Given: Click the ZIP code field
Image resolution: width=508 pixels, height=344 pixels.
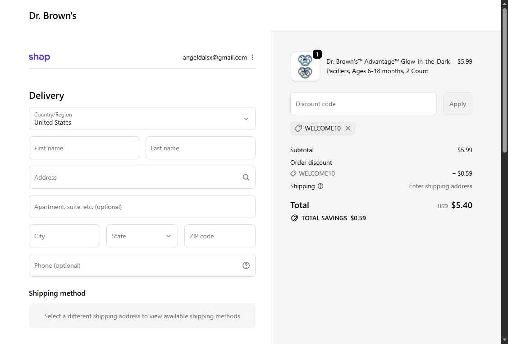Looking at the screenshot, I should pyautogui.click(x=220, y=236).
